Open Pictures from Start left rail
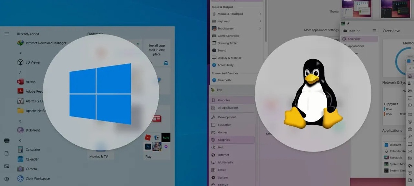This screenshot has width=414, height=186. pos(7,166)
